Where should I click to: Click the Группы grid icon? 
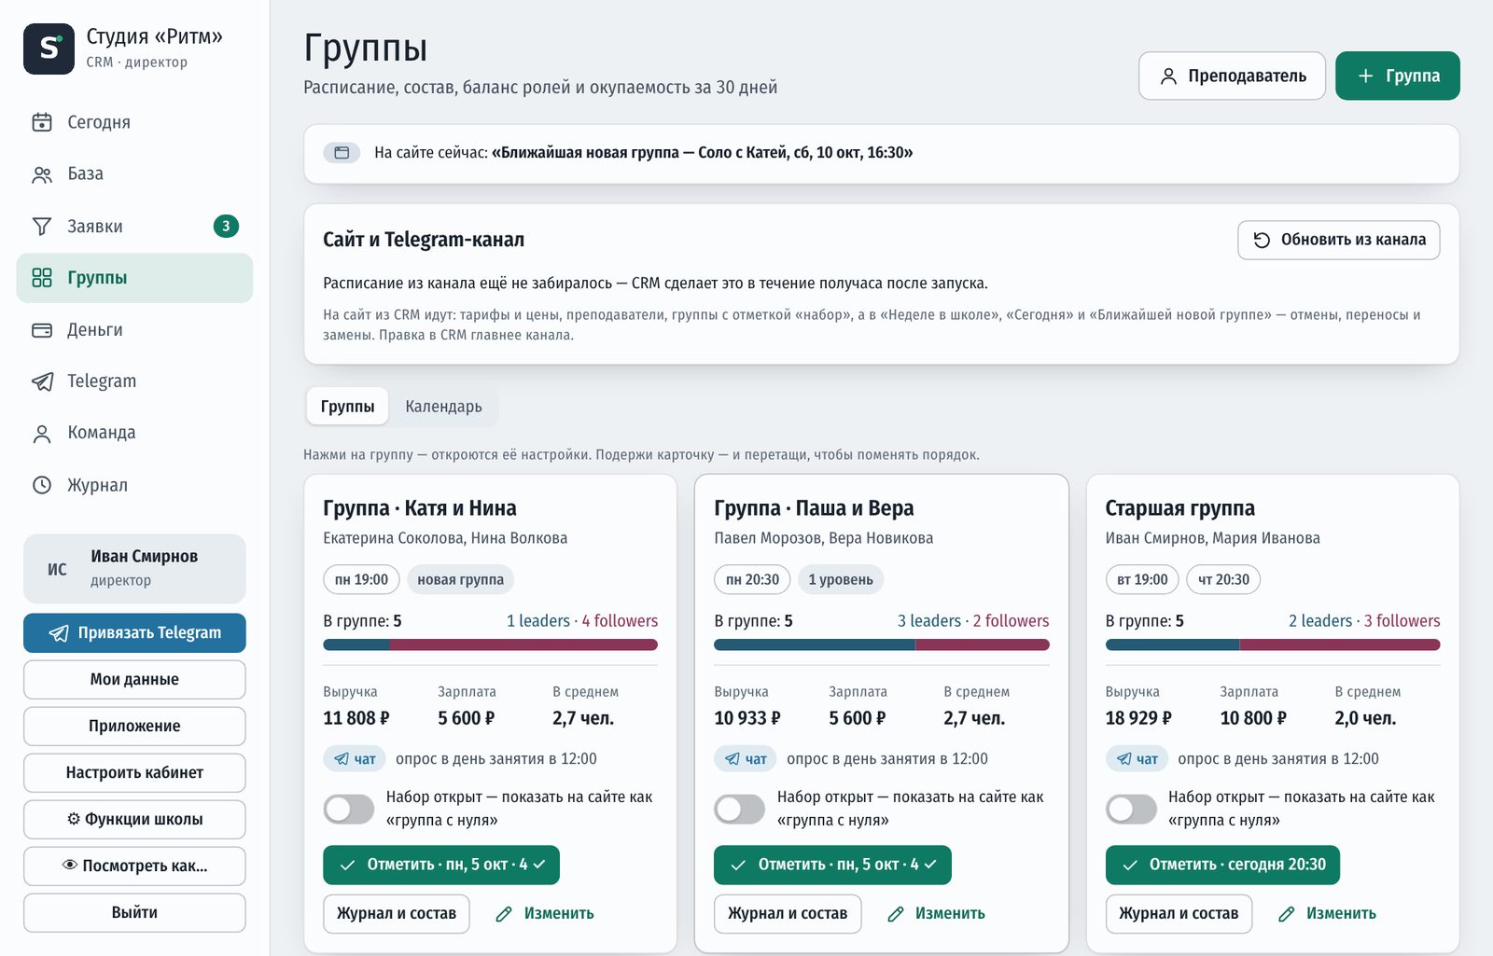(x=42, y=278)
